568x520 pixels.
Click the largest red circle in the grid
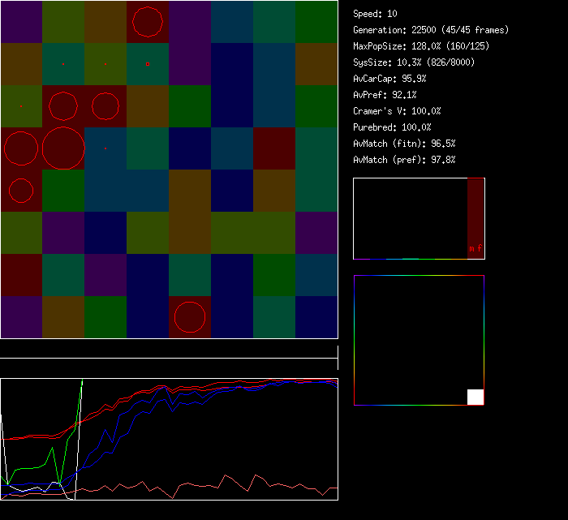(63, 148)
